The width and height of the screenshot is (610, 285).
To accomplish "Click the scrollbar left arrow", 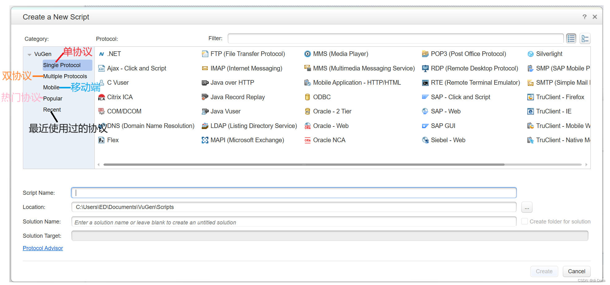I will (x=99, y=165).
